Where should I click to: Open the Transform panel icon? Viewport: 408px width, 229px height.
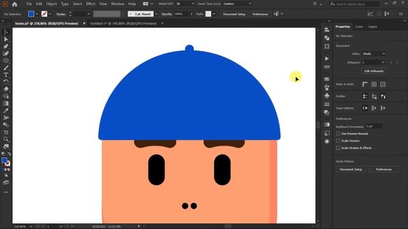pos(327,46)
